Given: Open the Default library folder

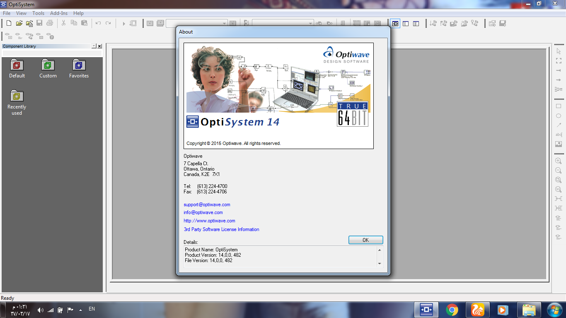Looking at the screenshot, I should 17,69.
